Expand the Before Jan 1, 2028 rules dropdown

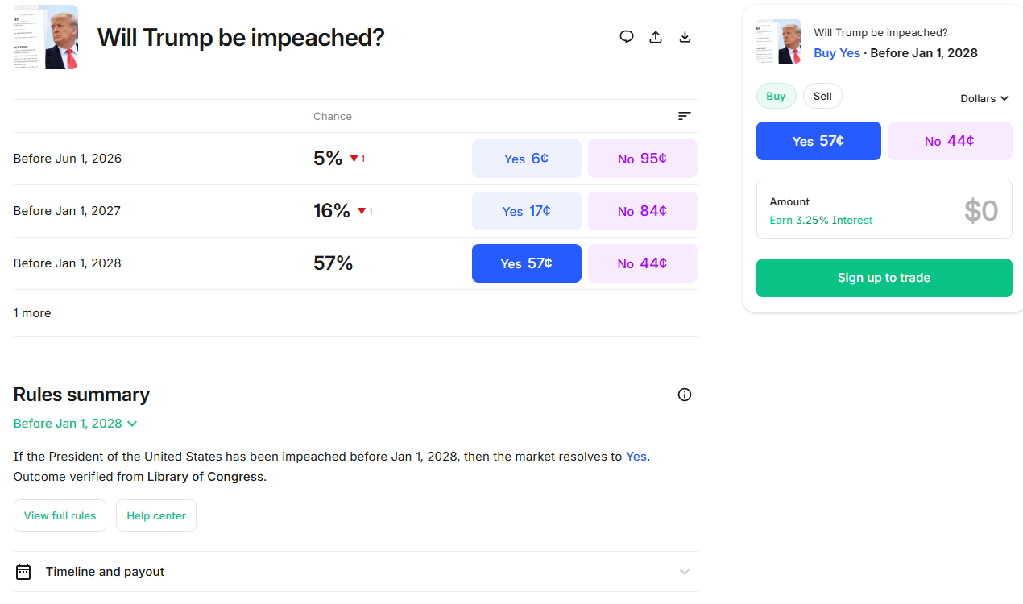click(75, 424)
